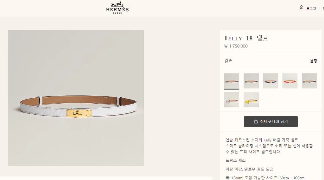
Task: Click the 프랑스 제조 description line
Action: (x=236, y=160)
